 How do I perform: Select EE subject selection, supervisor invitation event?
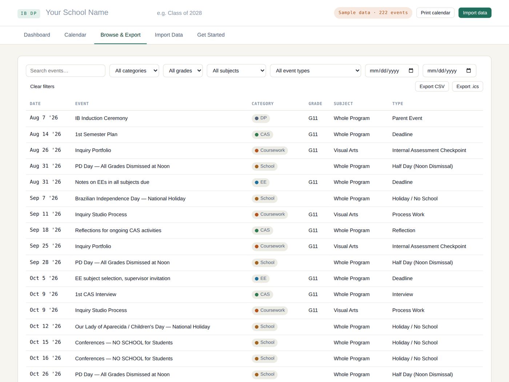(123, 278)
